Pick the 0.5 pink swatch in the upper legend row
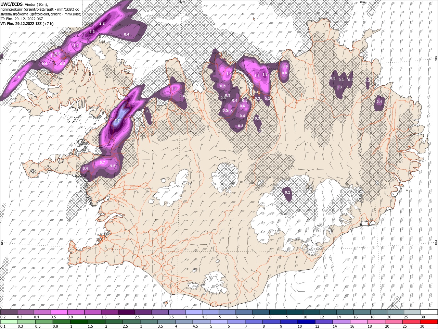This screenshot has width=438, height=329. click(59, 312)
